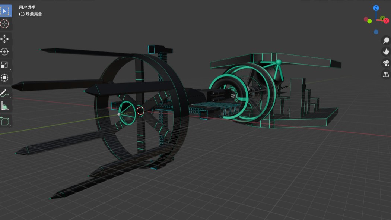Click the red X axis on the gizmo
391x220 pixels.
pyautogui.click(x=386, y=21)
